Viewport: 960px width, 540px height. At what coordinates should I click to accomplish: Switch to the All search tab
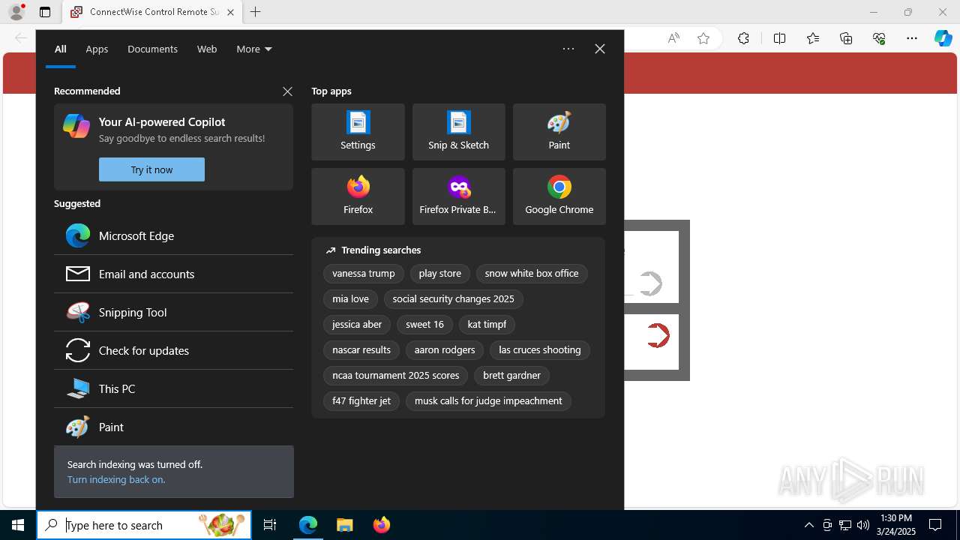[x=60, y=49]
